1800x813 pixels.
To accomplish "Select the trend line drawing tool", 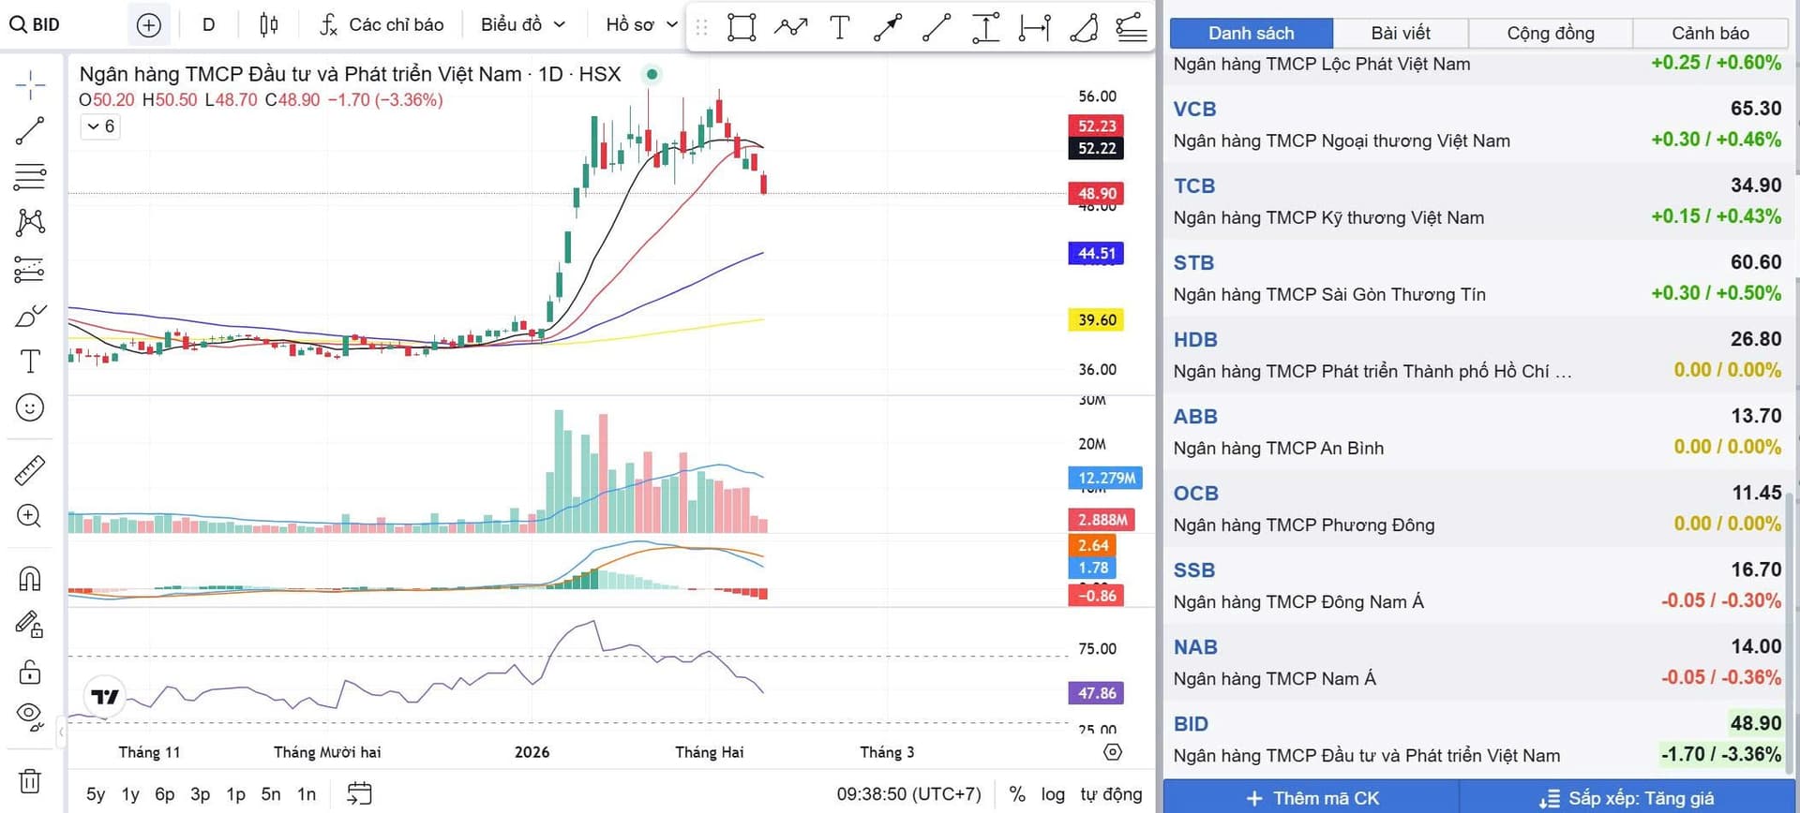I will click(30, 131).
